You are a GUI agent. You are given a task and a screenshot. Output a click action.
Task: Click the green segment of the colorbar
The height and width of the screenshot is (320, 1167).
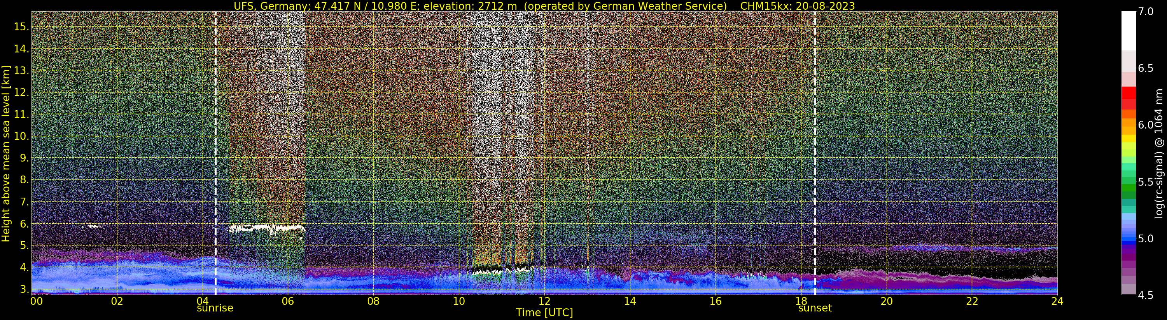point(1129,188)
